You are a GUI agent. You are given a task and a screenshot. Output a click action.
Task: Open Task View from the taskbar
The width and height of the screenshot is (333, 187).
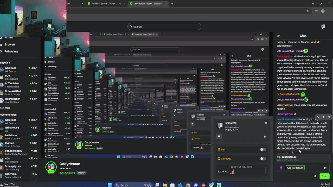coord(157,185)
